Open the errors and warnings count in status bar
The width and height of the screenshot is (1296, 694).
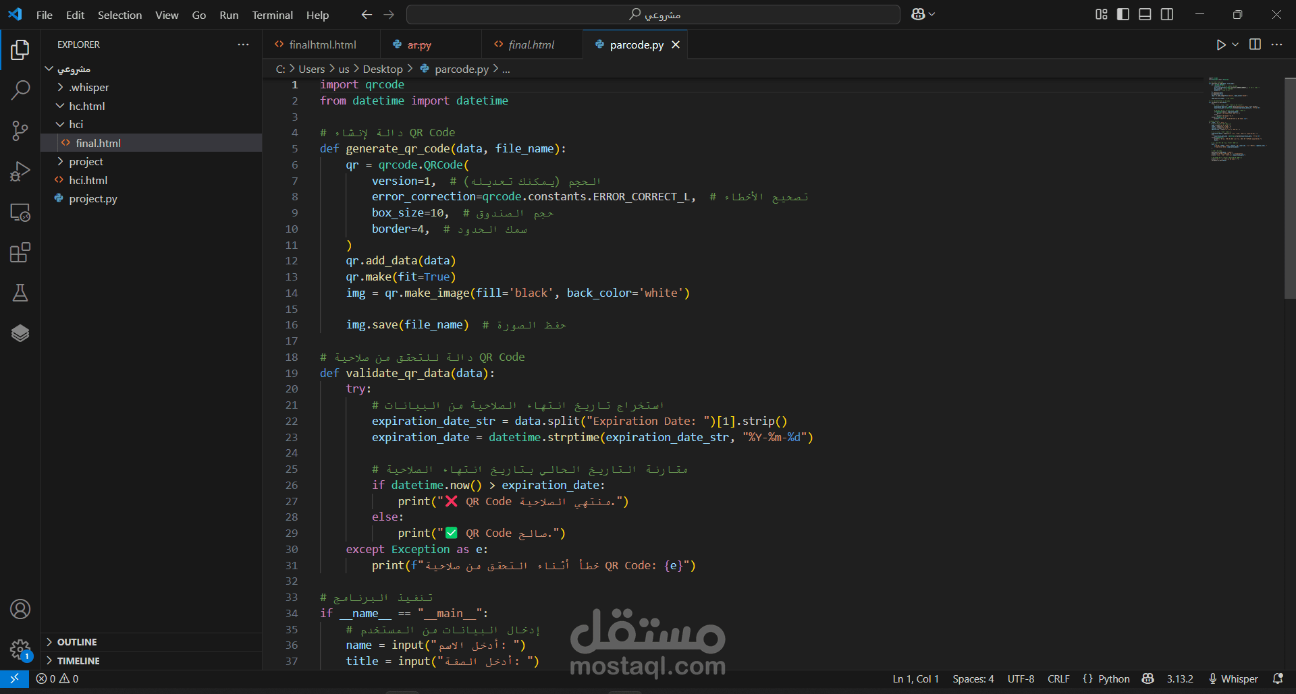57,679
